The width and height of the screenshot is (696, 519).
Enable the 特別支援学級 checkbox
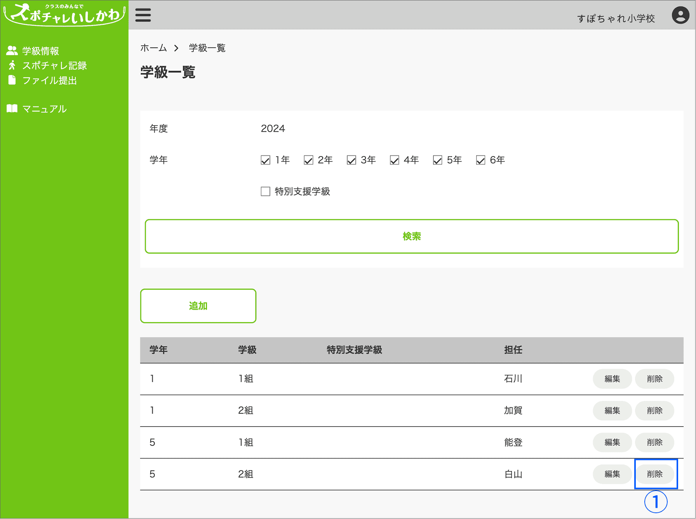(265, 192)
